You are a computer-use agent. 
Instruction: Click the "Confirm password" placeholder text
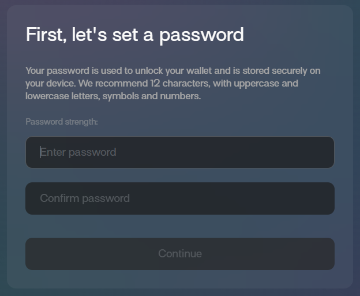coord(85,198)
